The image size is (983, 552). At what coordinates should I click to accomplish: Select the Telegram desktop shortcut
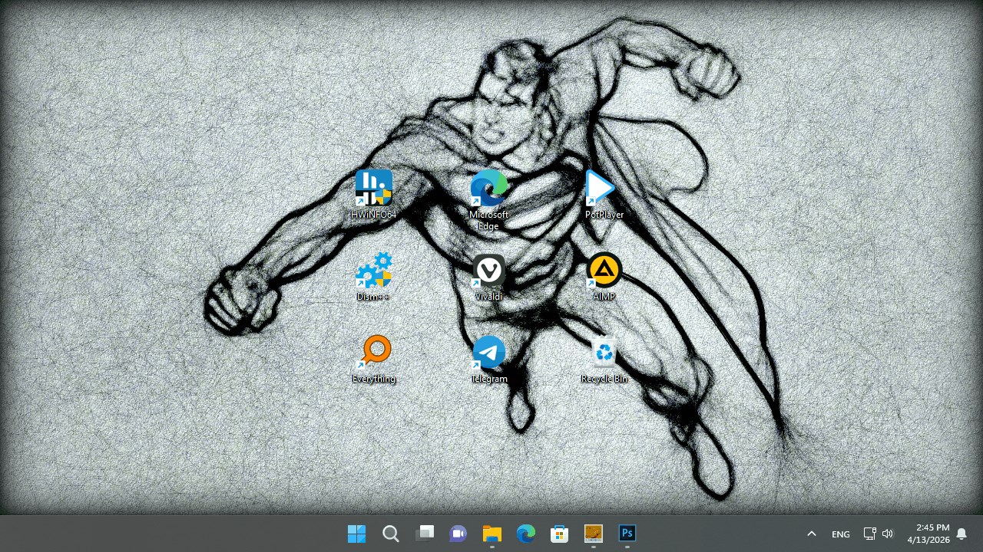(x=489, y=353)
